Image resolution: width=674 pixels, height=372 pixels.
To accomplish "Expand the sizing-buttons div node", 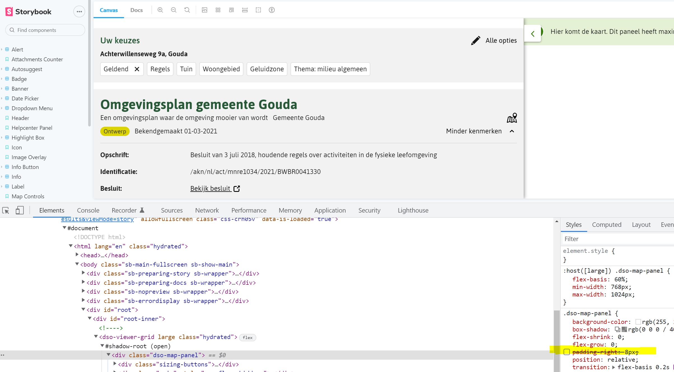I will [x=115, y=364].
